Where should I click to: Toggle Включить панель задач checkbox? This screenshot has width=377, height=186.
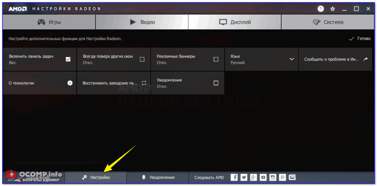click(68, 59)
